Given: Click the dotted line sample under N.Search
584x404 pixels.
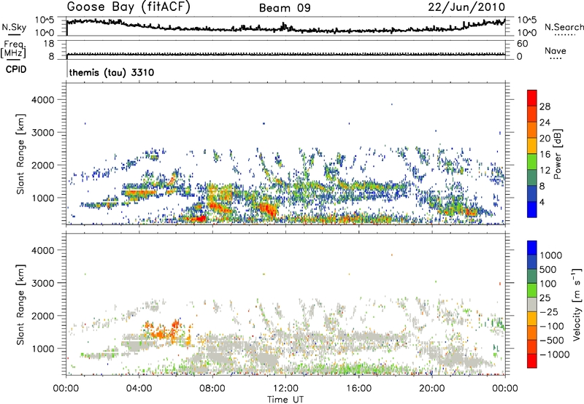Looking at the screenshot, I should [x=565, y=34].
